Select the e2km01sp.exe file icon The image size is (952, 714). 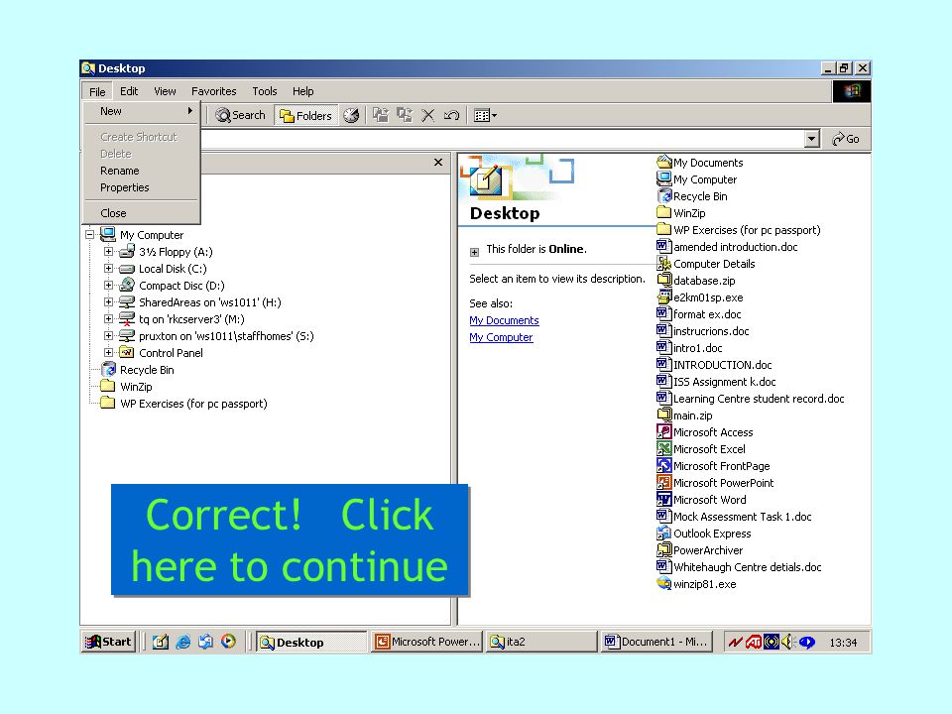[664, 297]
